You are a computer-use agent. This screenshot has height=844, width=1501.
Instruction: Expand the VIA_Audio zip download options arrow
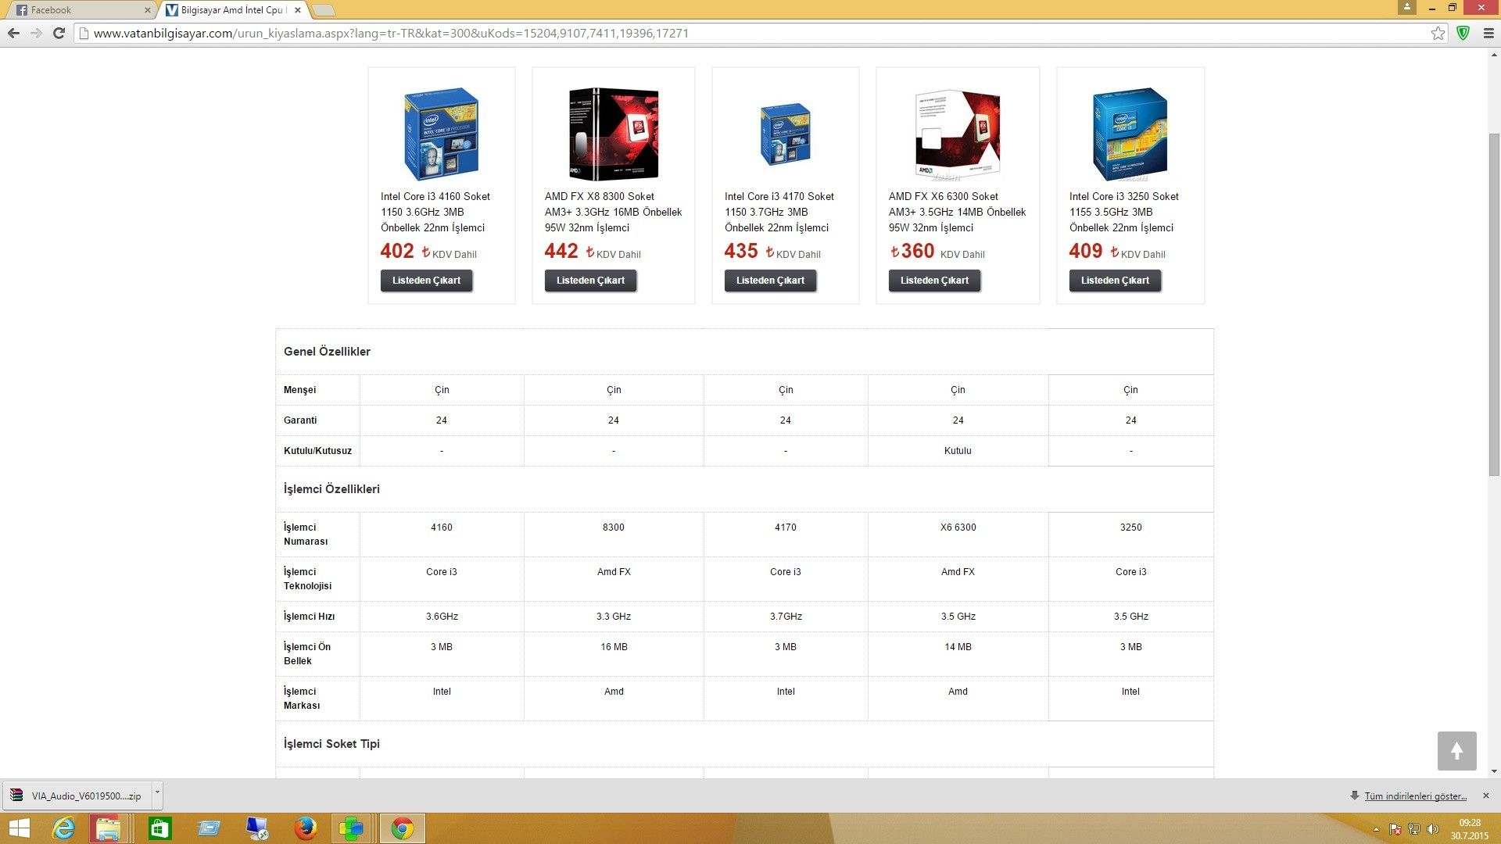point(157,792)
